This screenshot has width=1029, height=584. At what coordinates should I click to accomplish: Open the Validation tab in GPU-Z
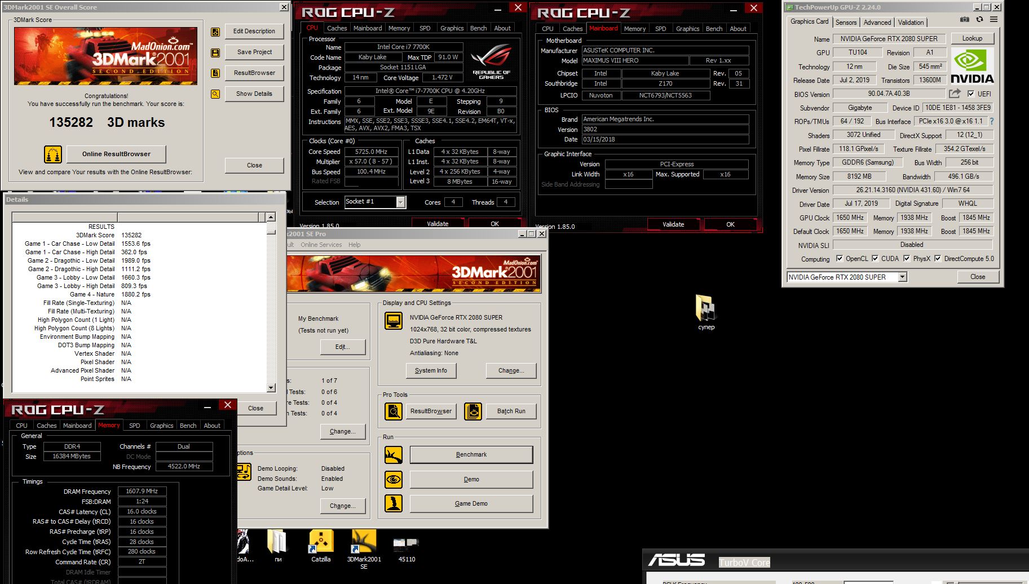[911, 23]
